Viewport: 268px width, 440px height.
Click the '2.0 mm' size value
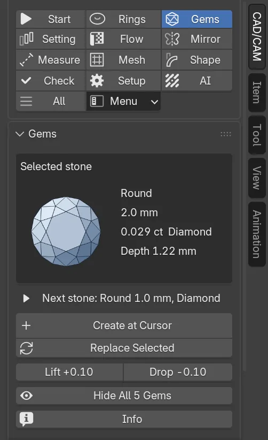[x=139, y=213]
